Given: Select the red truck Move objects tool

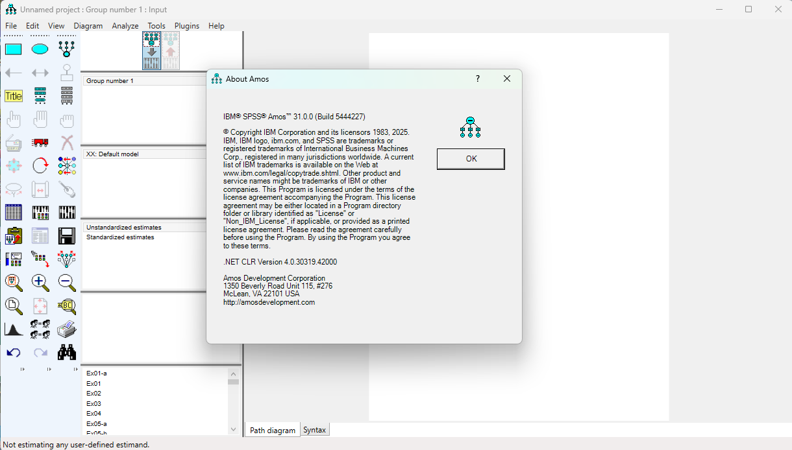Looking at the screenshot, I should [x=40, y=143].
